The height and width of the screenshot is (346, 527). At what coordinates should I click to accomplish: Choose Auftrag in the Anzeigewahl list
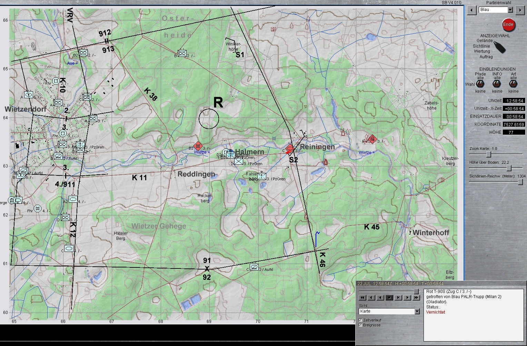tap(486, 57)
